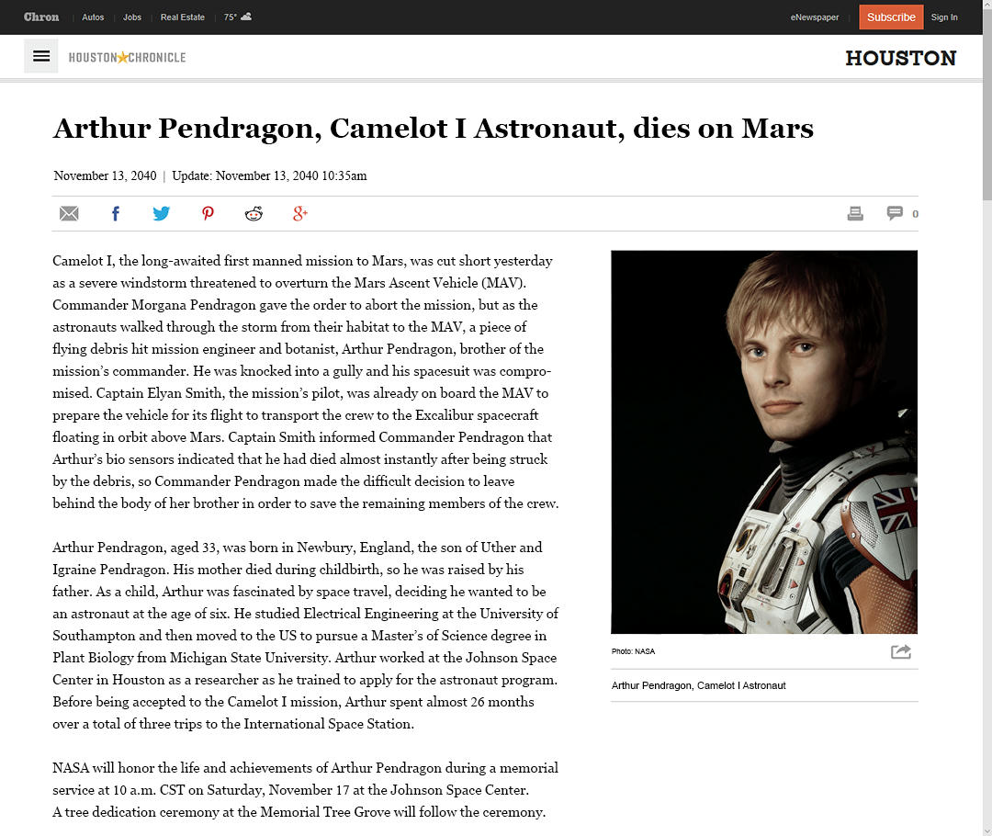Tweet the article with the Twitter icon

click(162, 213)
